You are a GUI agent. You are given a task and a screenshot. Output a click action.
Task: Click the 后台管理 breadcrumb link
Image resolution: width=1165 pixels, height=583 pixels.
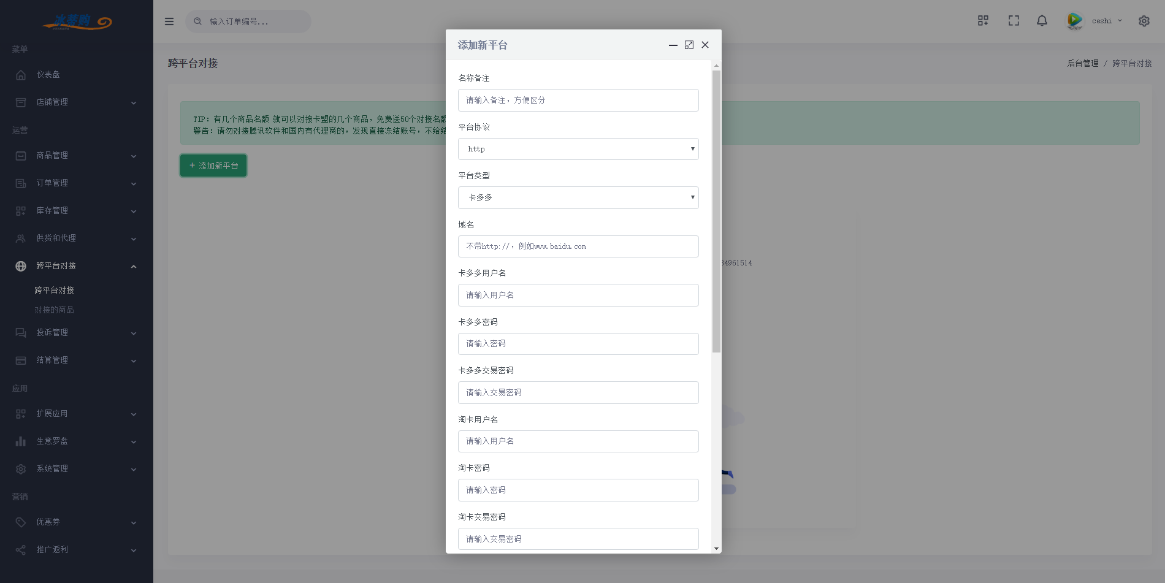point(1082,63)
